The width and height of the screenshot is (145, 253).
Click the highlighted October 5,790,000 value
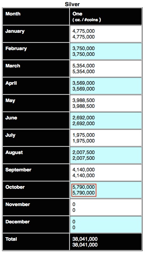(84, 190)
